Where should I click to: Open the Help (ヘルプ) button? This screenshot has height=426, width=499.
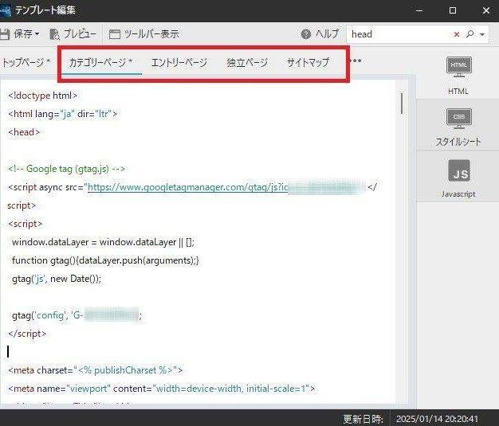(x=320, y=34)
